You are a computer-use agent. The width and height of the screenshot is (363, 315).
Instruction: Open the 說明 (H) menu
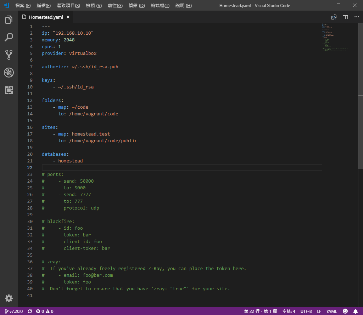184,6
